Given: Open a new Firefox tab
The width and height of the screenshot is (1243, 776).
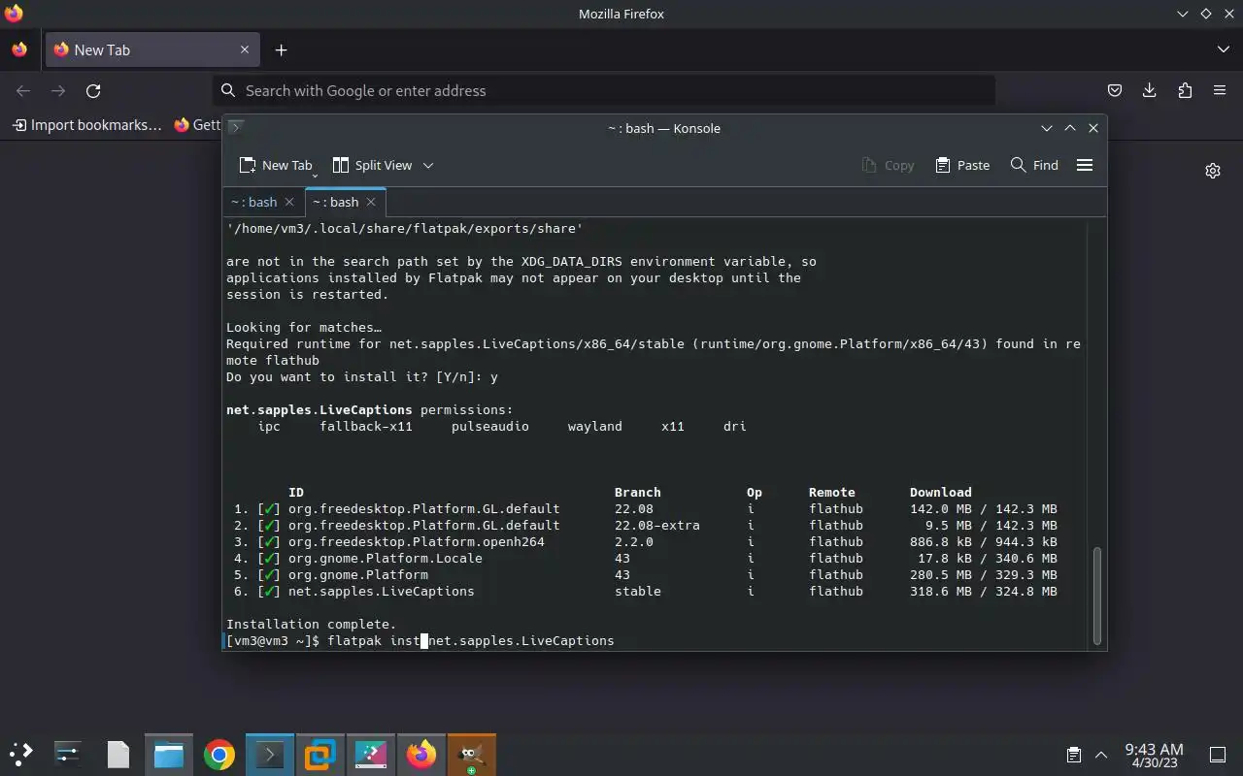Looking at the screenshot, I should click(x=281, y=49).
